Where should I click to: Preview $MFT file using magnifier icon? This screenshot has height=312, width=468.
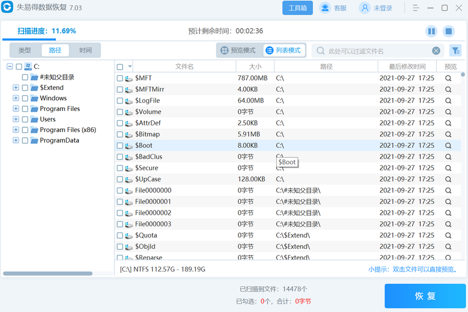(448, 78)
